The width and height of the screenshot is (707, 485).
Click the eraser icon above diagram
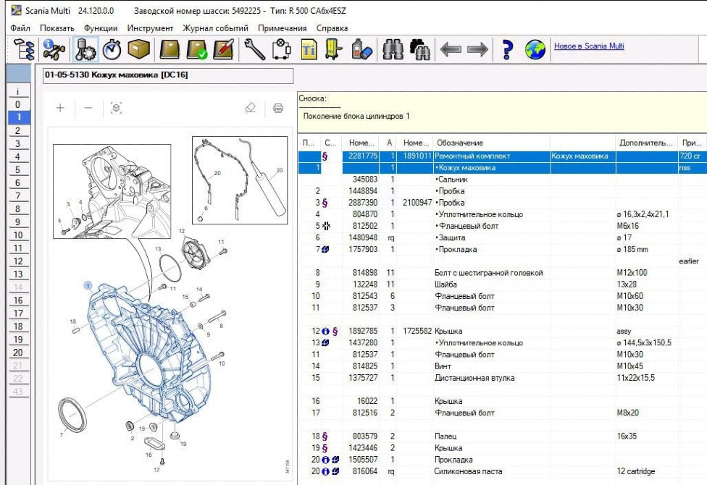pyautogui.click(x=251, y=108)
